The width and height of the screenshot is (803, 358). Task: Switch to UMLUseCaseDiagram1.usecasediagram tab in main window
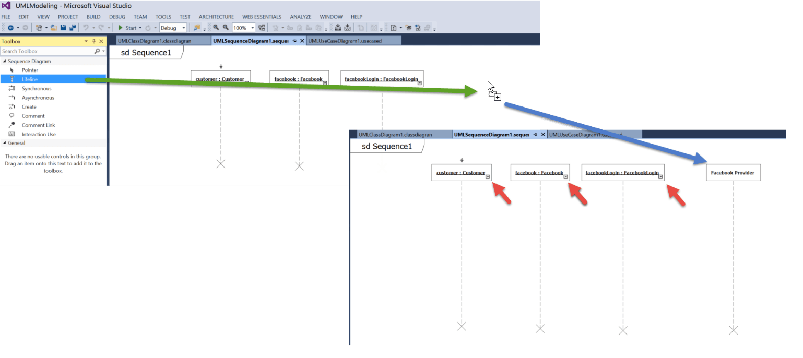pyautogui.click(x=353, y=41)
